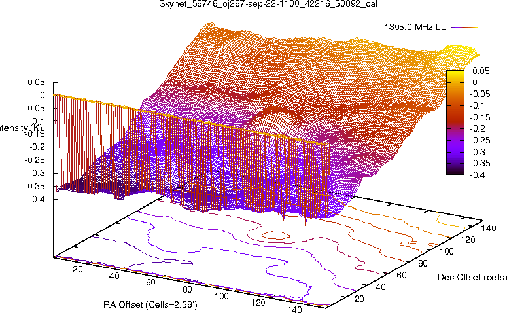The height and width of the screenshot is (313, 507).
Task: Click the intensity axis tick 0
Action: (42, 95)
